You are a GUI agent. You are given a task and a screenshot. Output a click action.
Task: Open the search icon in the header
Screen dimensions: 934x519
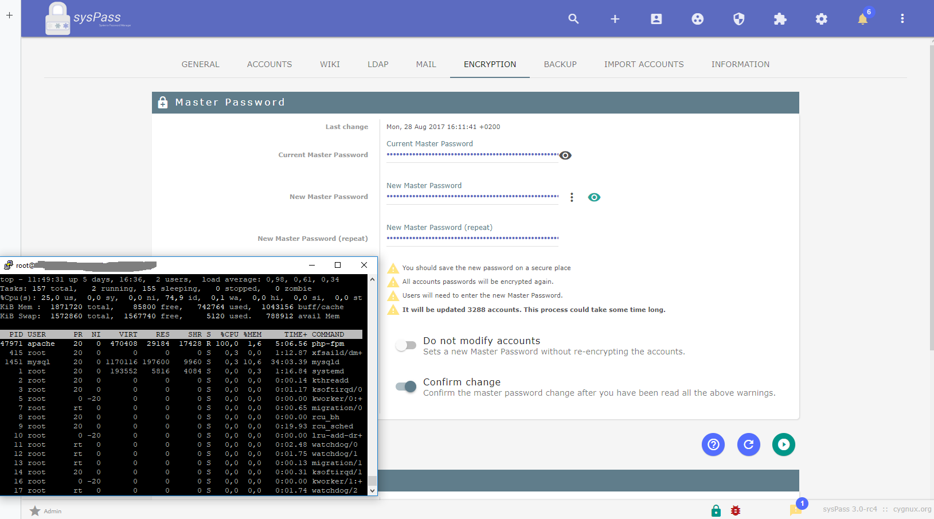pyautogui.click(x=573, y=18)
